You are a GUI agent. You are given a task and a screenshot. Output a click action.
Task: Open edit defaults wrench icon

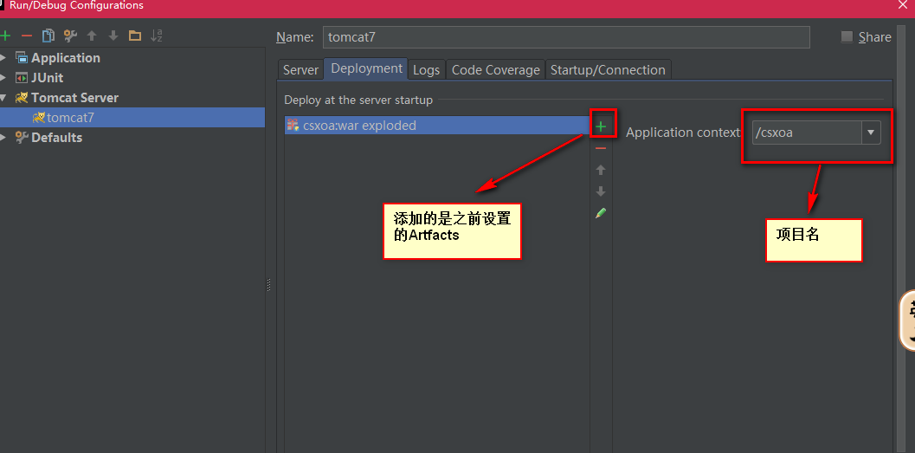[70, 36]
